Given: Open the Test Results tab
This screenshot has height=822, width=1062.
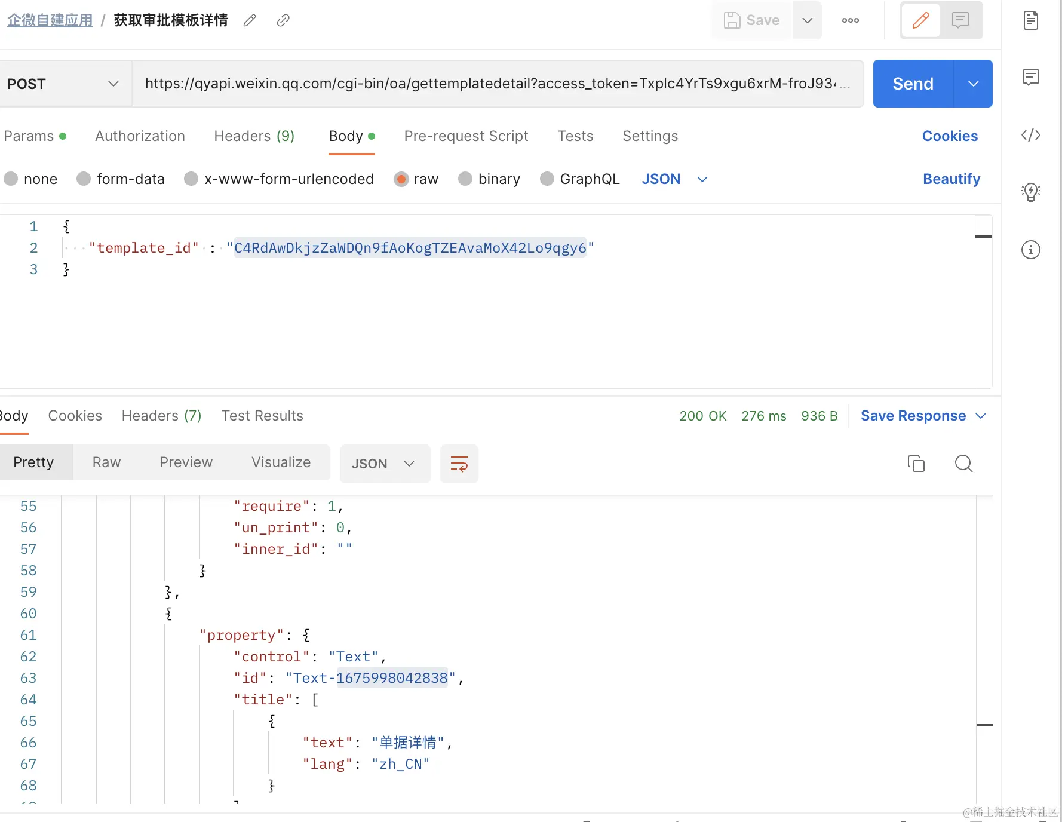Looking at the screenshot, I should pyautogui.click(x=262, y=416).
